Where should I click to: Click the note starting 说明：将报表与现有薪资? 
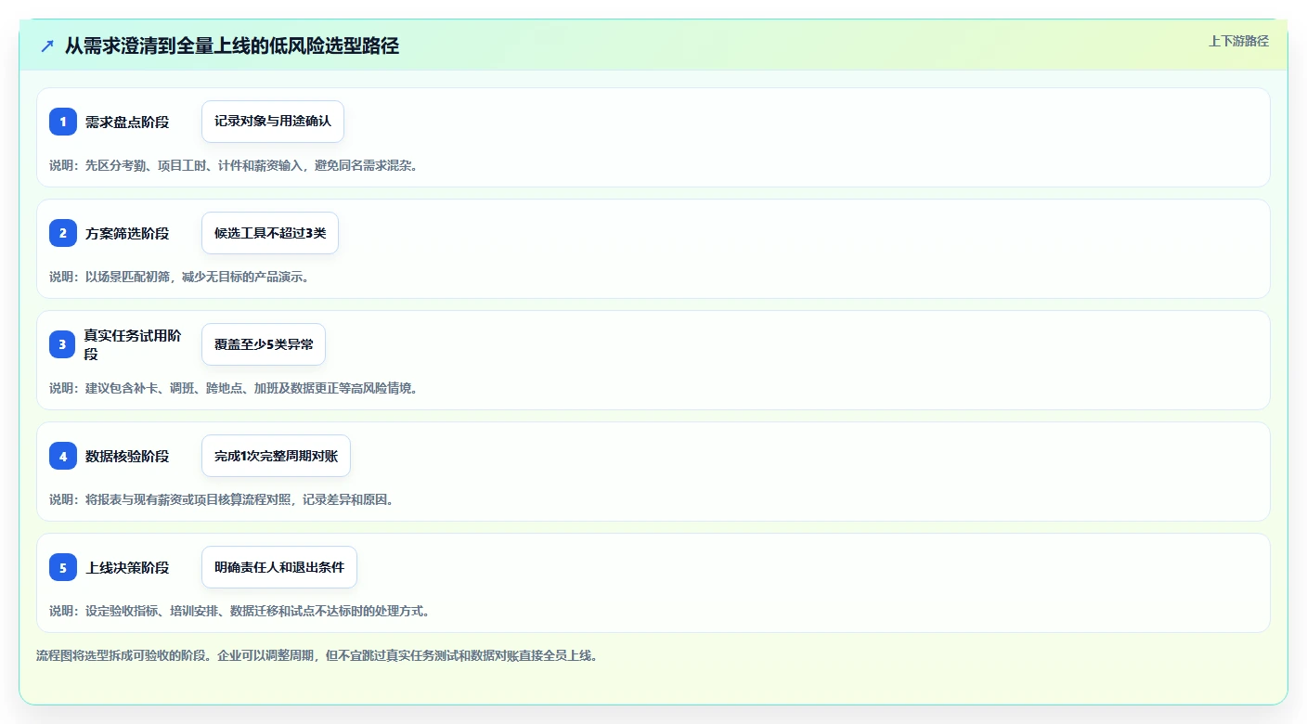click(222, 499)
